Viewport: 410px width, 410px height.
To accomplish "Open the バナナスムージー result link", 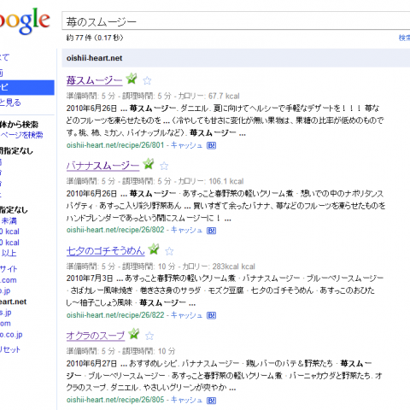I will coord(102,166).
